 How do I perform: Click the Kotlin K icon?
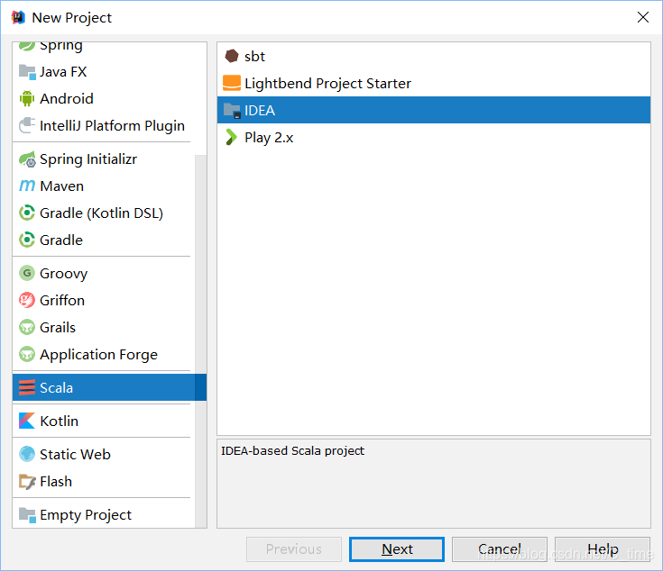click(x=27, y=421)
